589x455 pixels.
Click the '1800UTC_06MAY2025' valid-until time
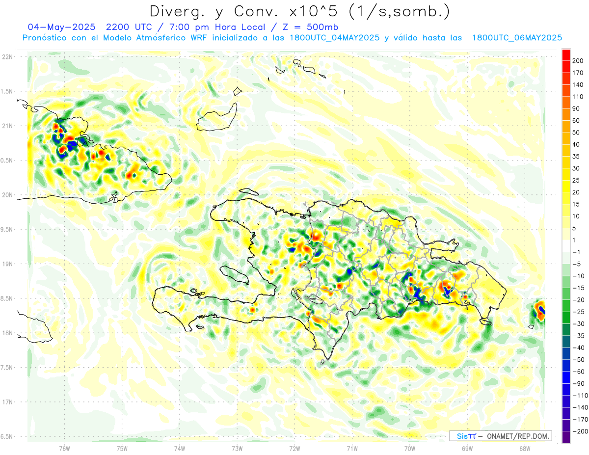(517, 38)
